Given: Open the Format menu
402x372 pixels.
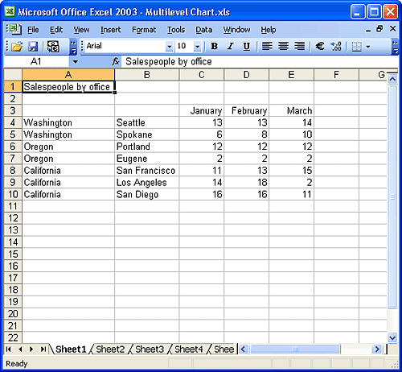Looking at the screenshot, I should click(x=144, y=30).
